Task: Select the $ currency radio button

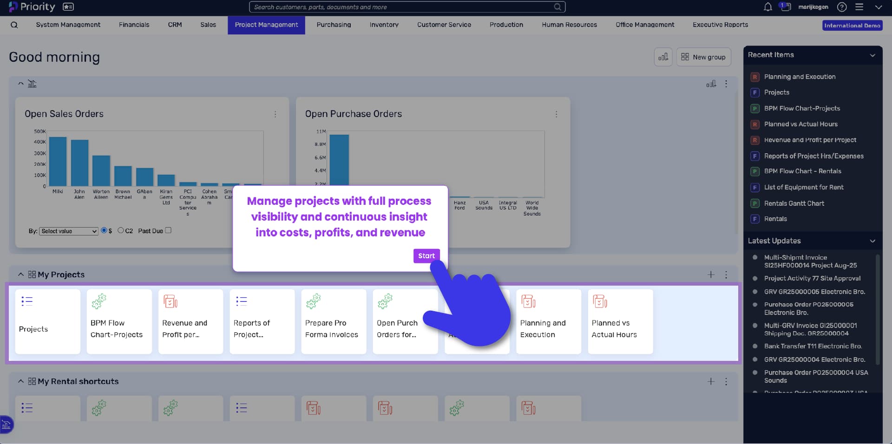Action: (x=104, y=230)
